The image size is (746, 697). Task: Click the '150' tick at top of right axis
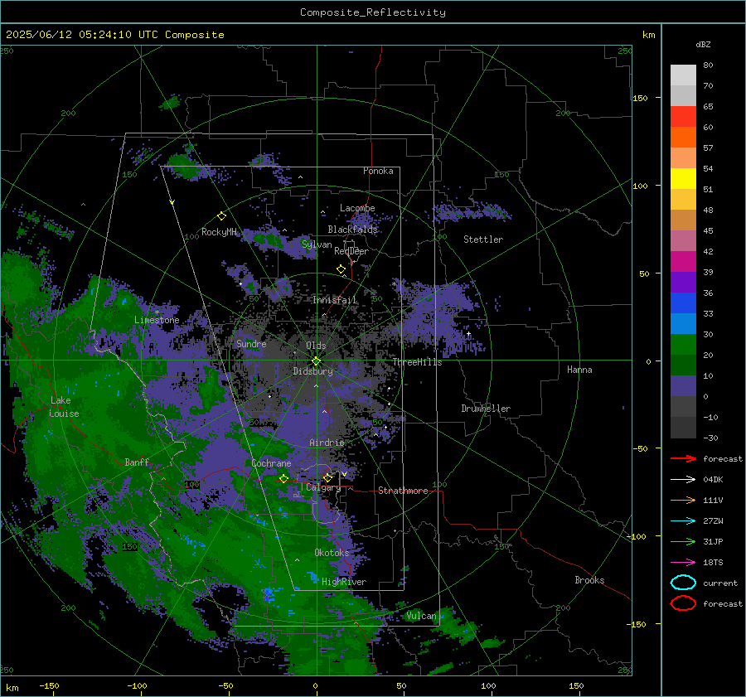pyautogui.click(x=640, y=98)
